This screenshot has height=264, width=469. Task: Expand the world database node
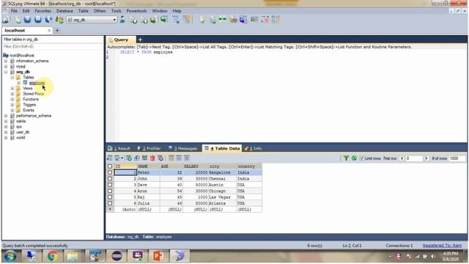coord(6,138)
